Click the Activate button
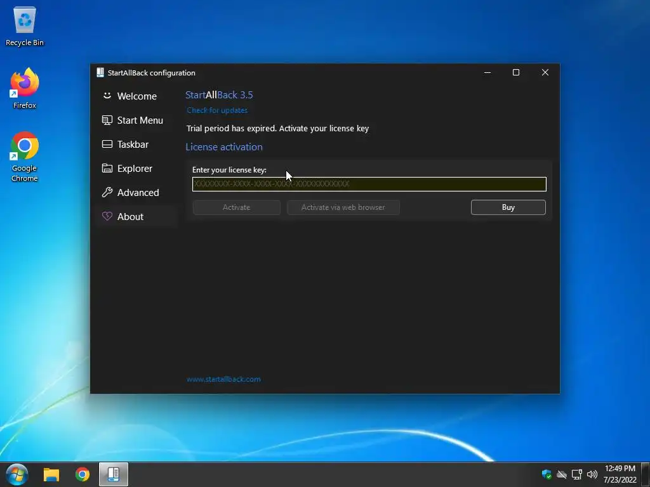The image size is (650, 487). tap(236, 207)
